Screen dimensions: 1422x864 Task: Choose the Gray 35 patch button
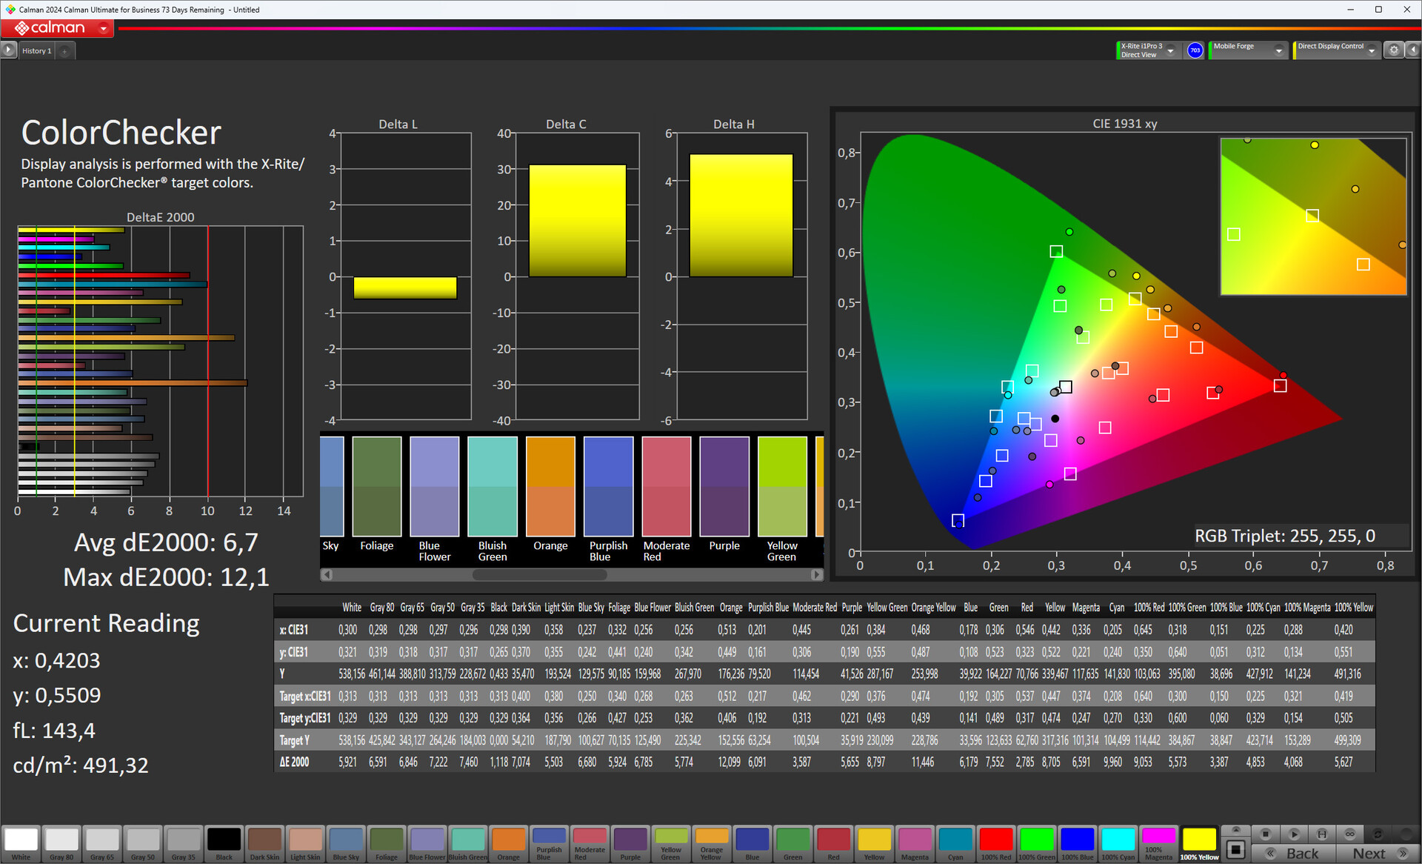(184, 843)
